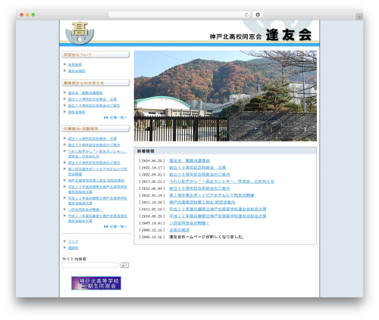Open 創立50周年記念祝賀会 次第 in 行事案内/活動報告

click(92, 138)
